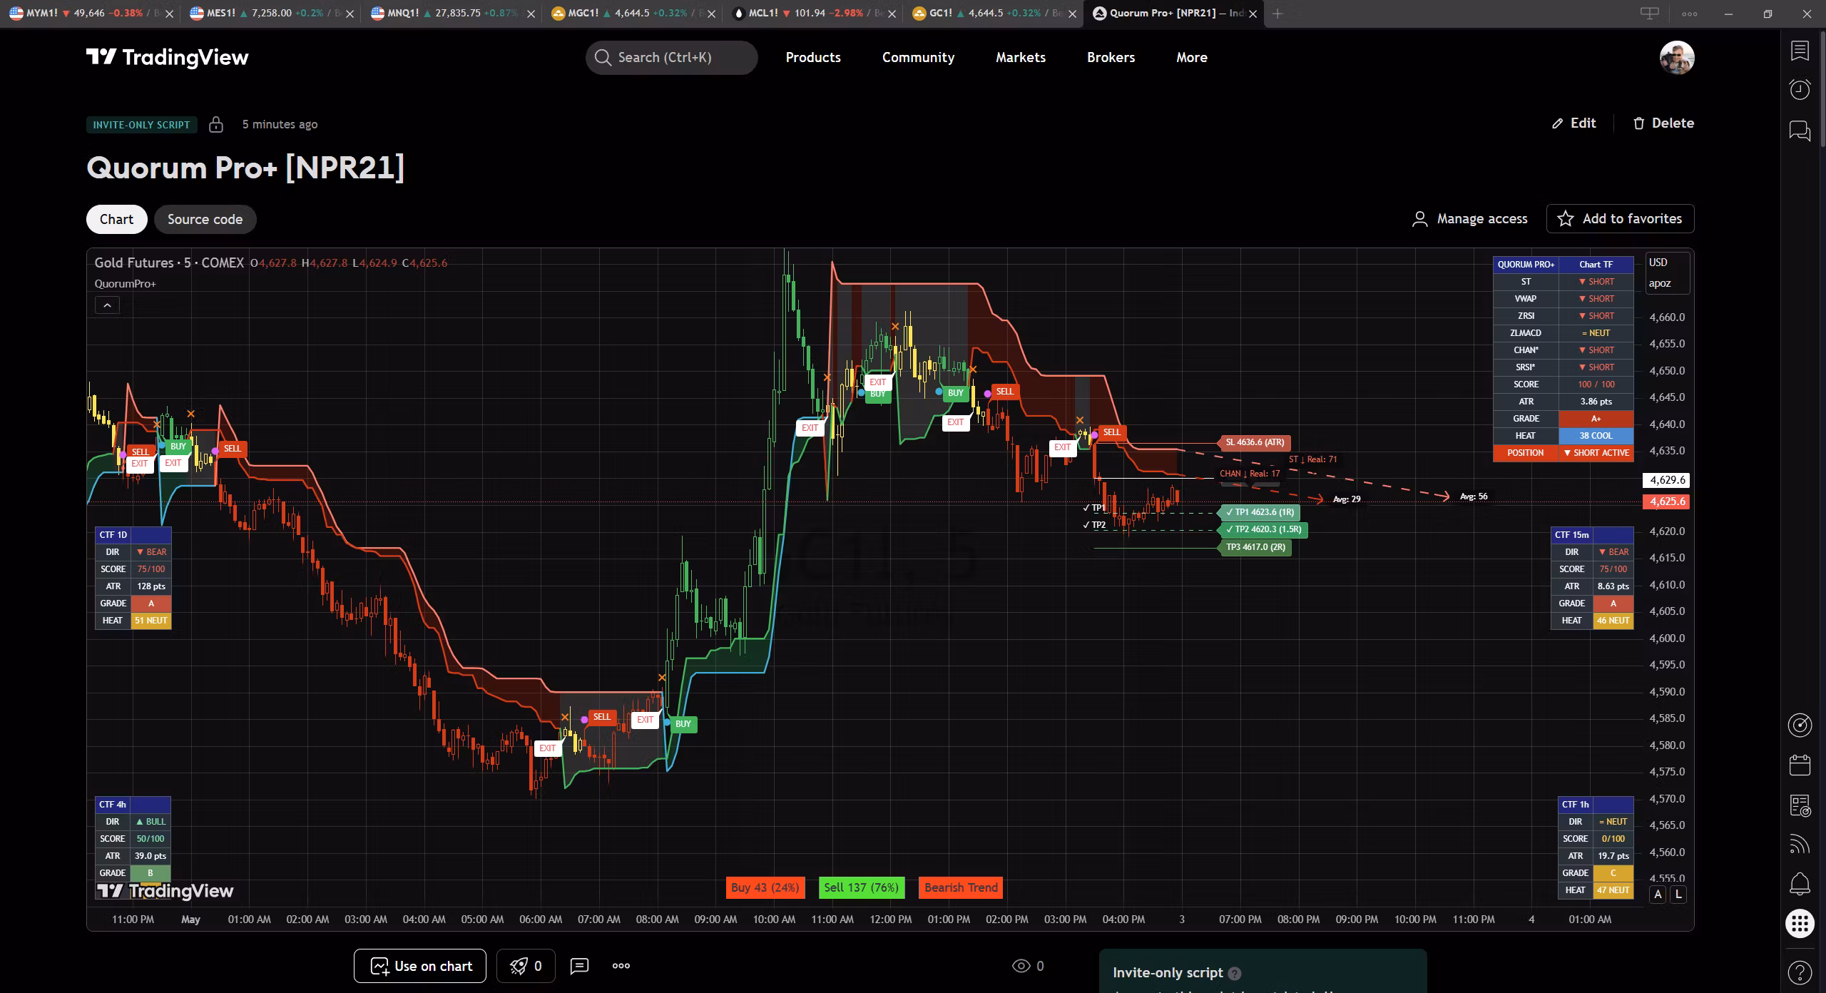This screenshot has height=993, width=1826.
Task: Open the Markets menu
Action: (x=1020, y=57)
